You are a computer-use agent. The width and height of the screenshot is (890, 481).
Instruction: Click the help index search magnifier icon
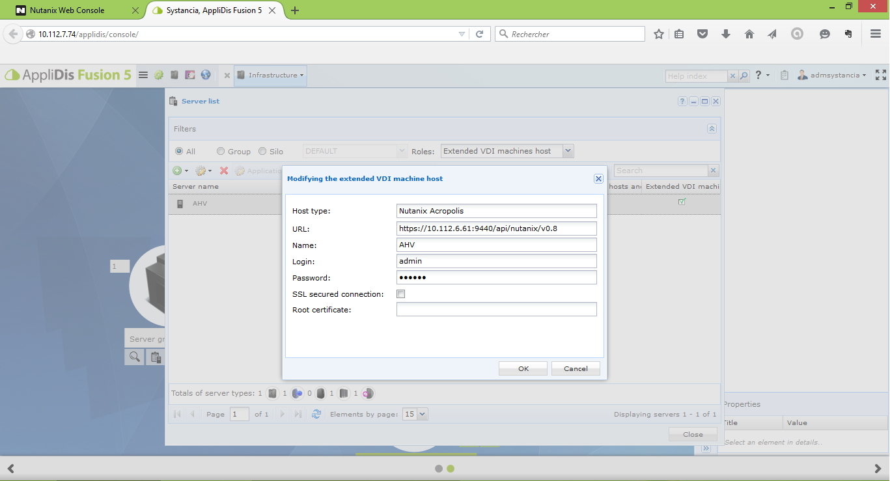[744, 76]
